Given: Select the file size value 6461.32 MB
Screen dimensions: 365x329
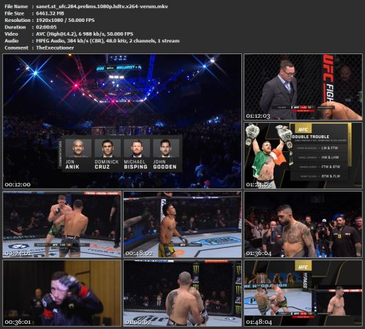Looking at the screenshot, I should tap(50, 13).
